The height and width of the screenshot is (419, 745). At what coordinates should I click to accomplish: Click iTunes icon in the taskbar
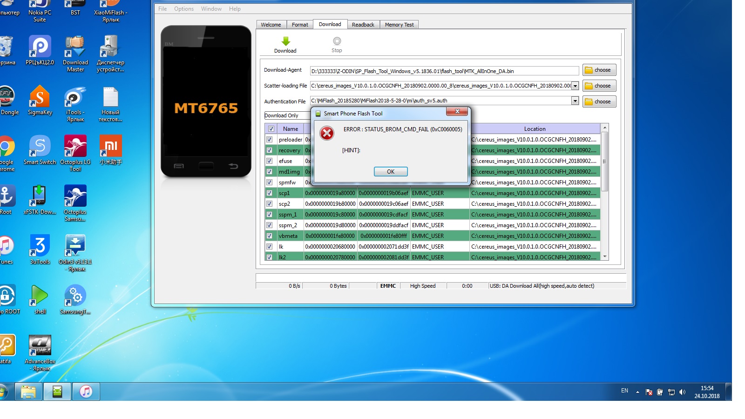(86, 392)
